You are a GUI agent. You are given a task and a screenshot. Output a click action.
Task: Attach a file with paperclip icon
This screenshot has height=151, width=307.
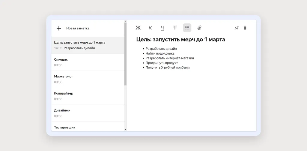coord(199,28)
